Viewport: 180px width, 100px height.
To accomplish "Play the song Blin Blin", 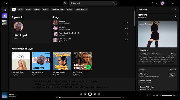I will click(91, 28).
